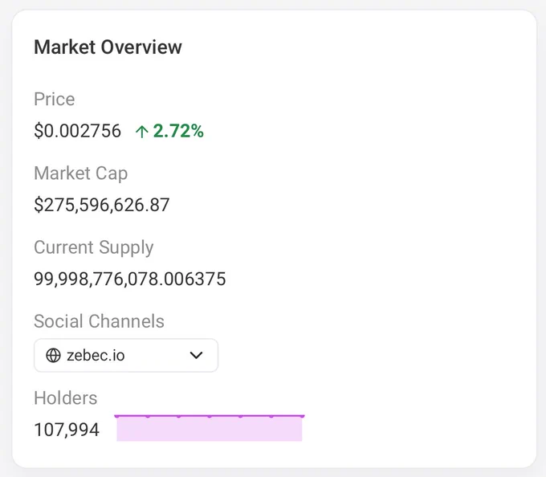This screenshot has height=477, width=546.
Task: Click the Market Cap label
Action: coord(81,173)
